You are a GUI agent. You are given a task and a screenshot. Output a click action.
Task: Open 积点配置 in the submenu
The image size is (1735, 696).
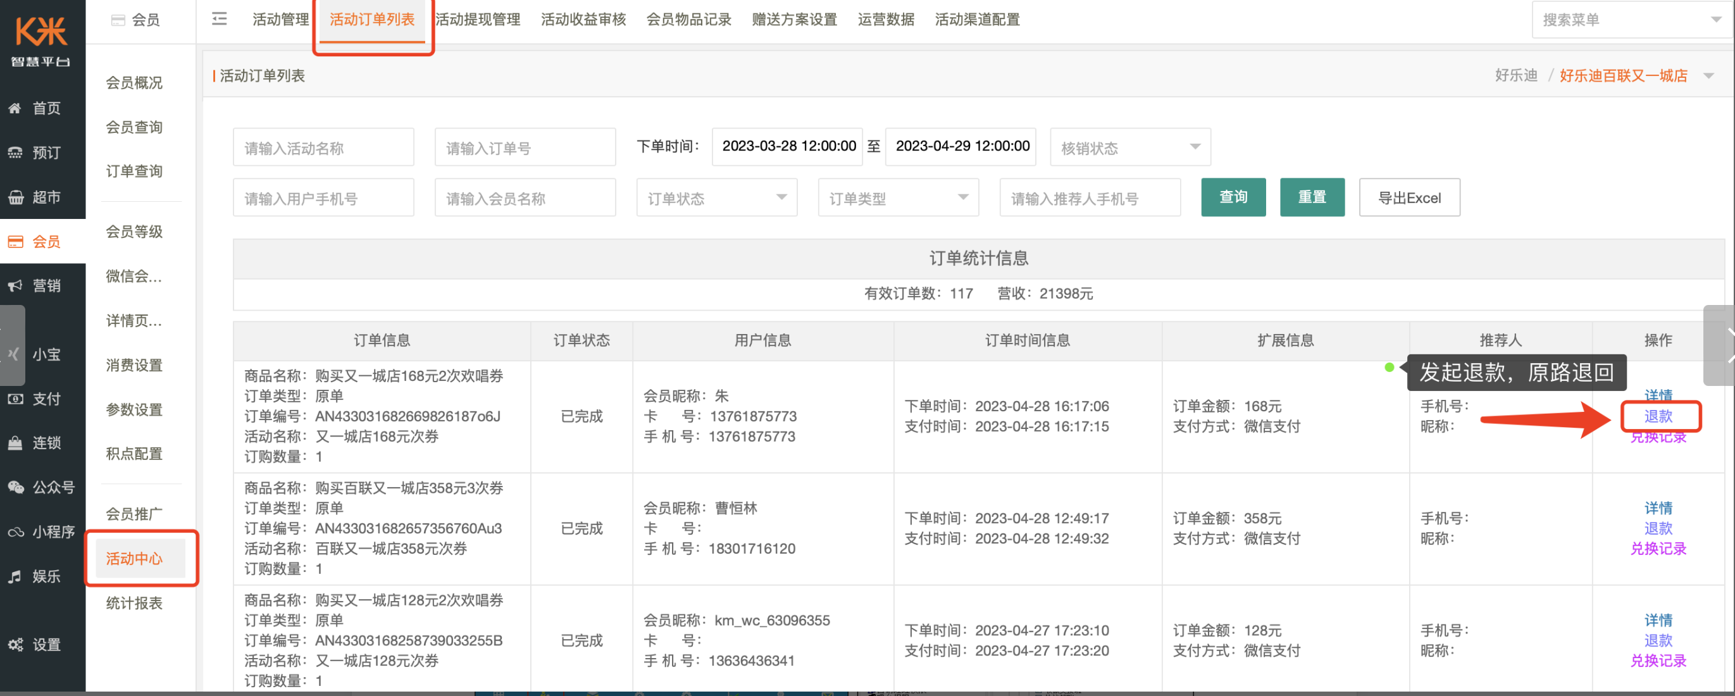coord(134,454)
